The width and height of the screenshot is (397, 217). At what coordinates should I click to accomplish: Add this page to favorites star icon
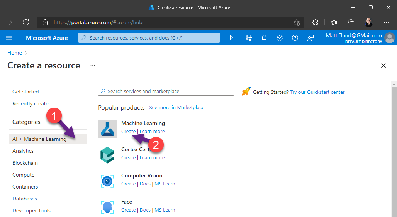(297, 22)
